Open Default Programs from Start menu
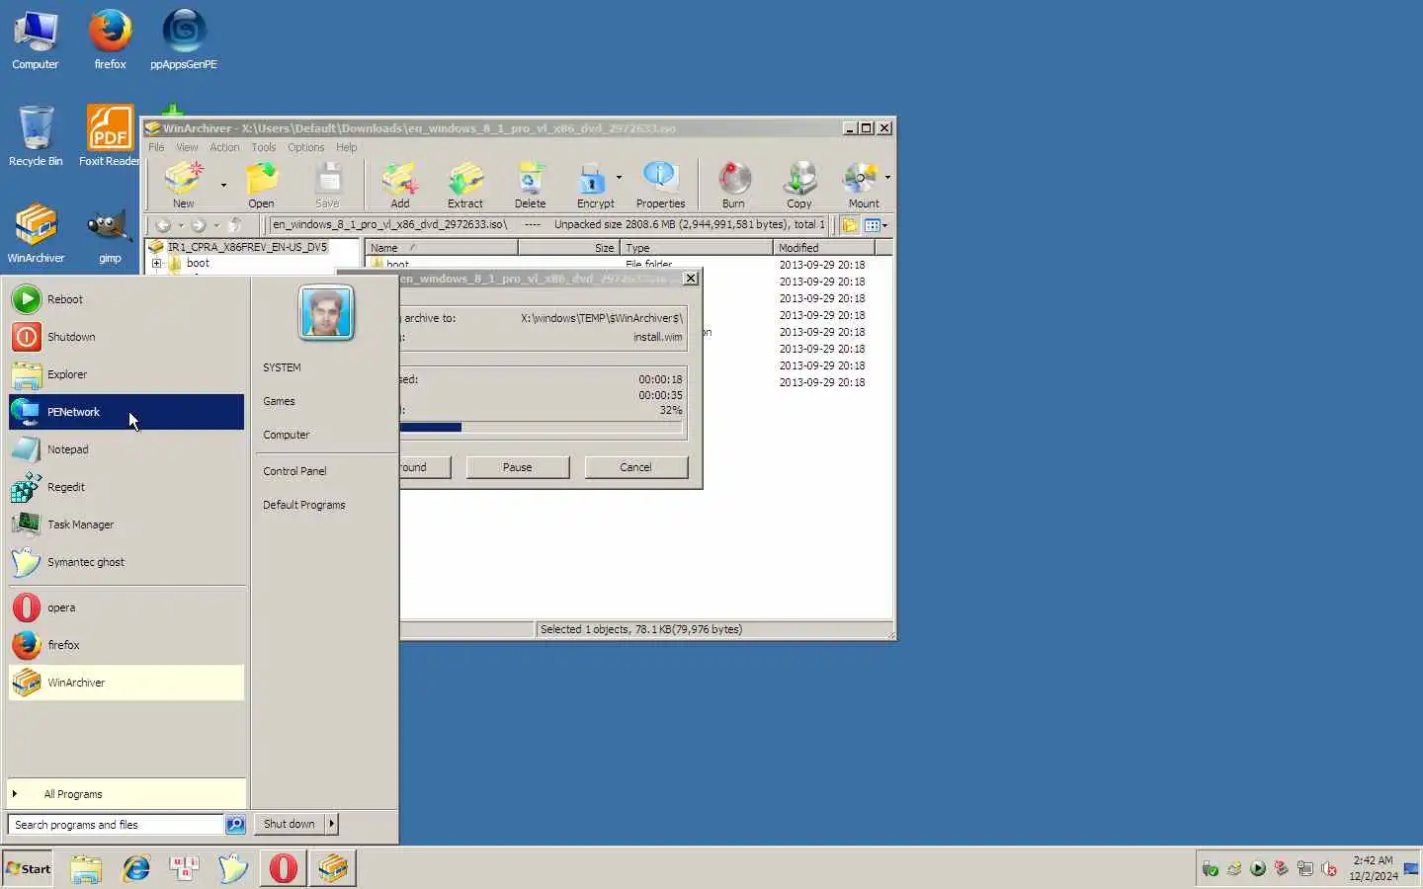1423x889 pixels. [304, 505]
